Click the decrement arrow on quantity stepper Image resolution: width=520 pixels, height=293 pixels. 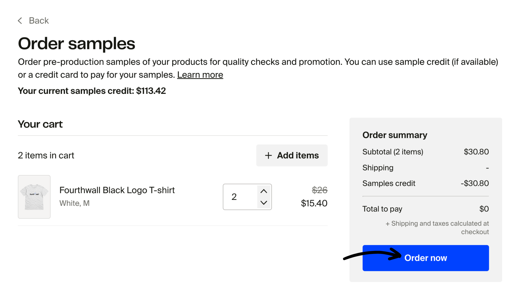tap(263, 203)
